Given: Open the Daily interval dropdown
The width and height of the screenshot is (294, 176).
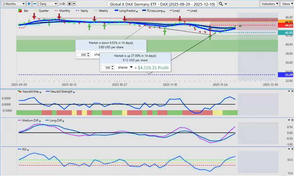Looking at the screenshot, I should (x=48, y=4).
